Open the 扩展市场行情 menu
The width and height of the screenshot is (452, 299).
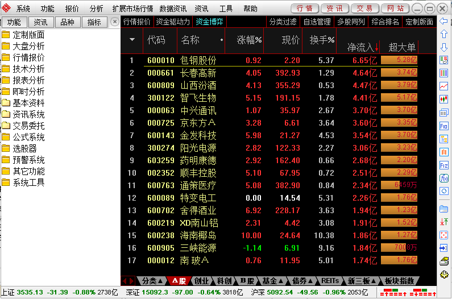(132, 9)
